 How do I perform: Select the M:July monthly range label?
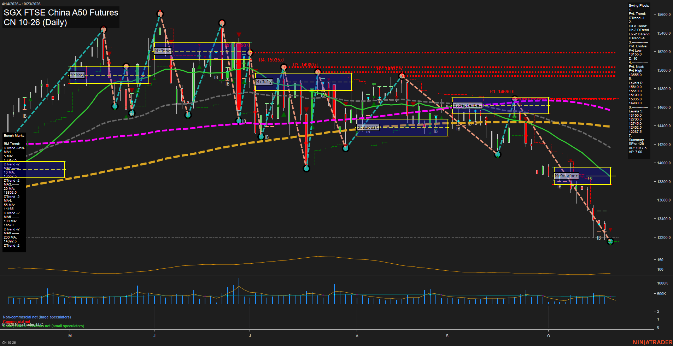click(264, 82)
